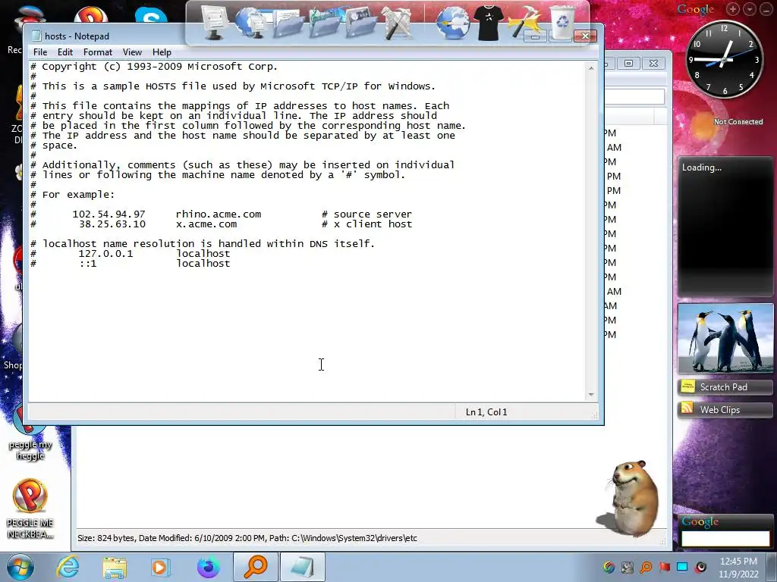Viewport: 777px width, 582px height.
Task: Open the network globe with monitor dock icon
Action: (x=251, y=22)
